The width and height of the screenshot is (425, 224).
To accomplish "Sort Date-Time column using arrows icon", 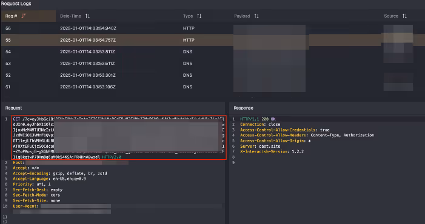I will click(x=87, y=16).
